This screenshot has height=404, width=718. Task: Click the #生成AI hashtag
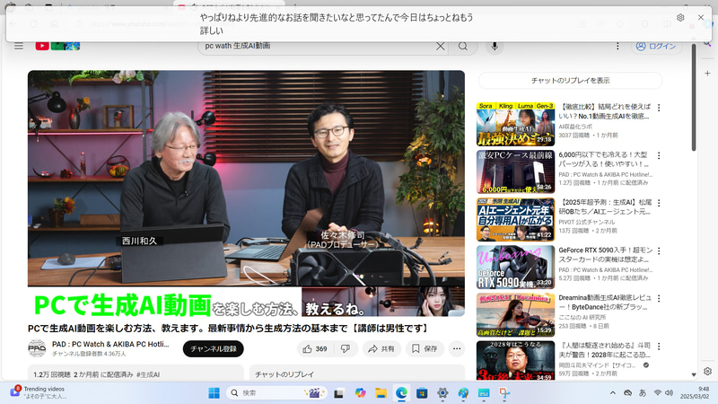(x=148, y=374)
